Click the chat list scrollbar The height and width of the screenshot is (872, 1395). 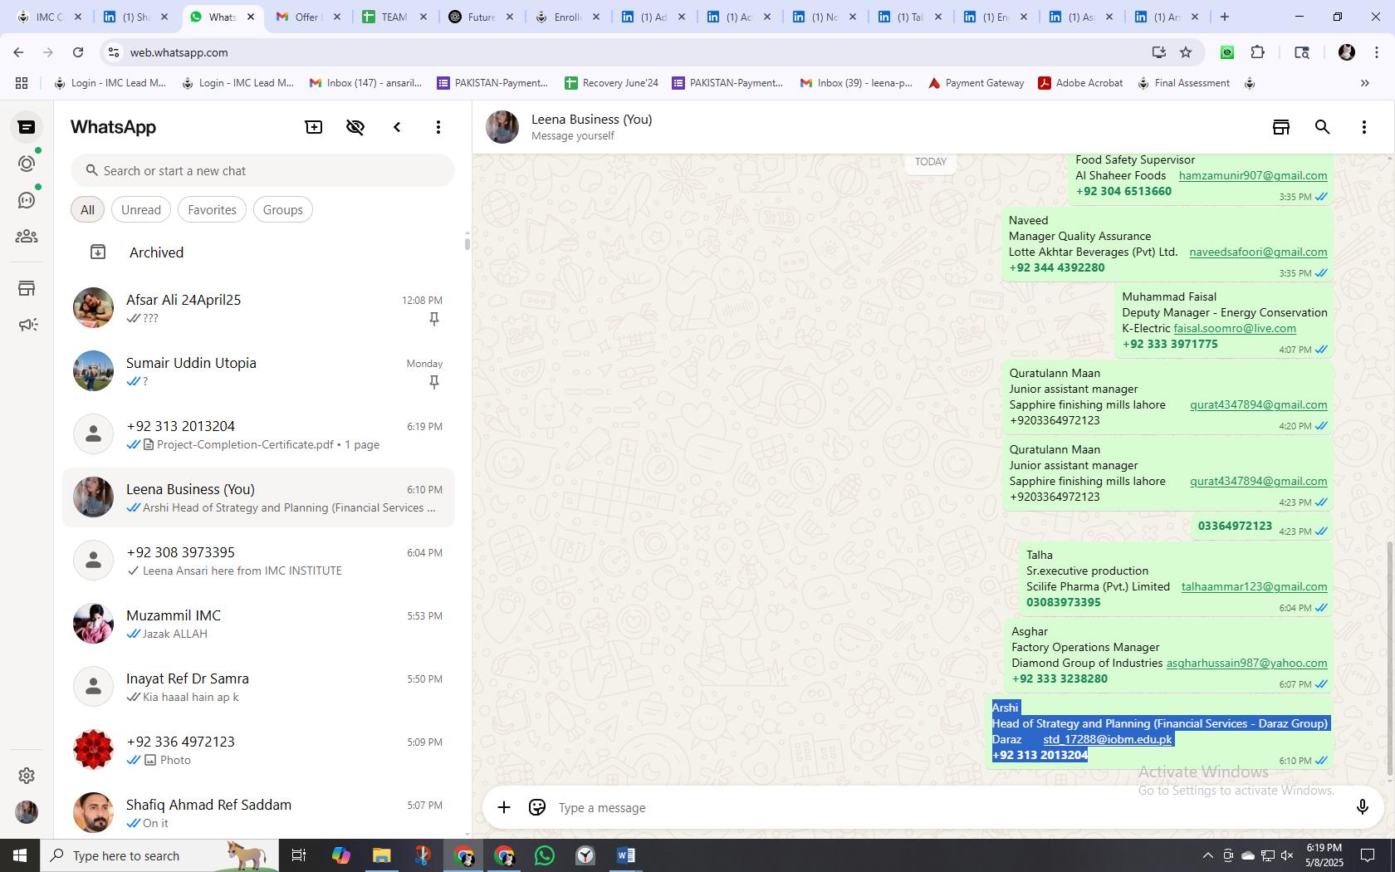click(467, 242)
